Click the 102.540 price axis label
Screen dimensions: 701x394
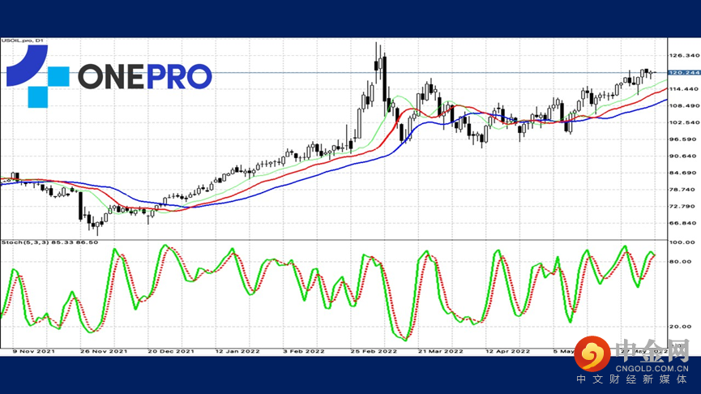684,122
